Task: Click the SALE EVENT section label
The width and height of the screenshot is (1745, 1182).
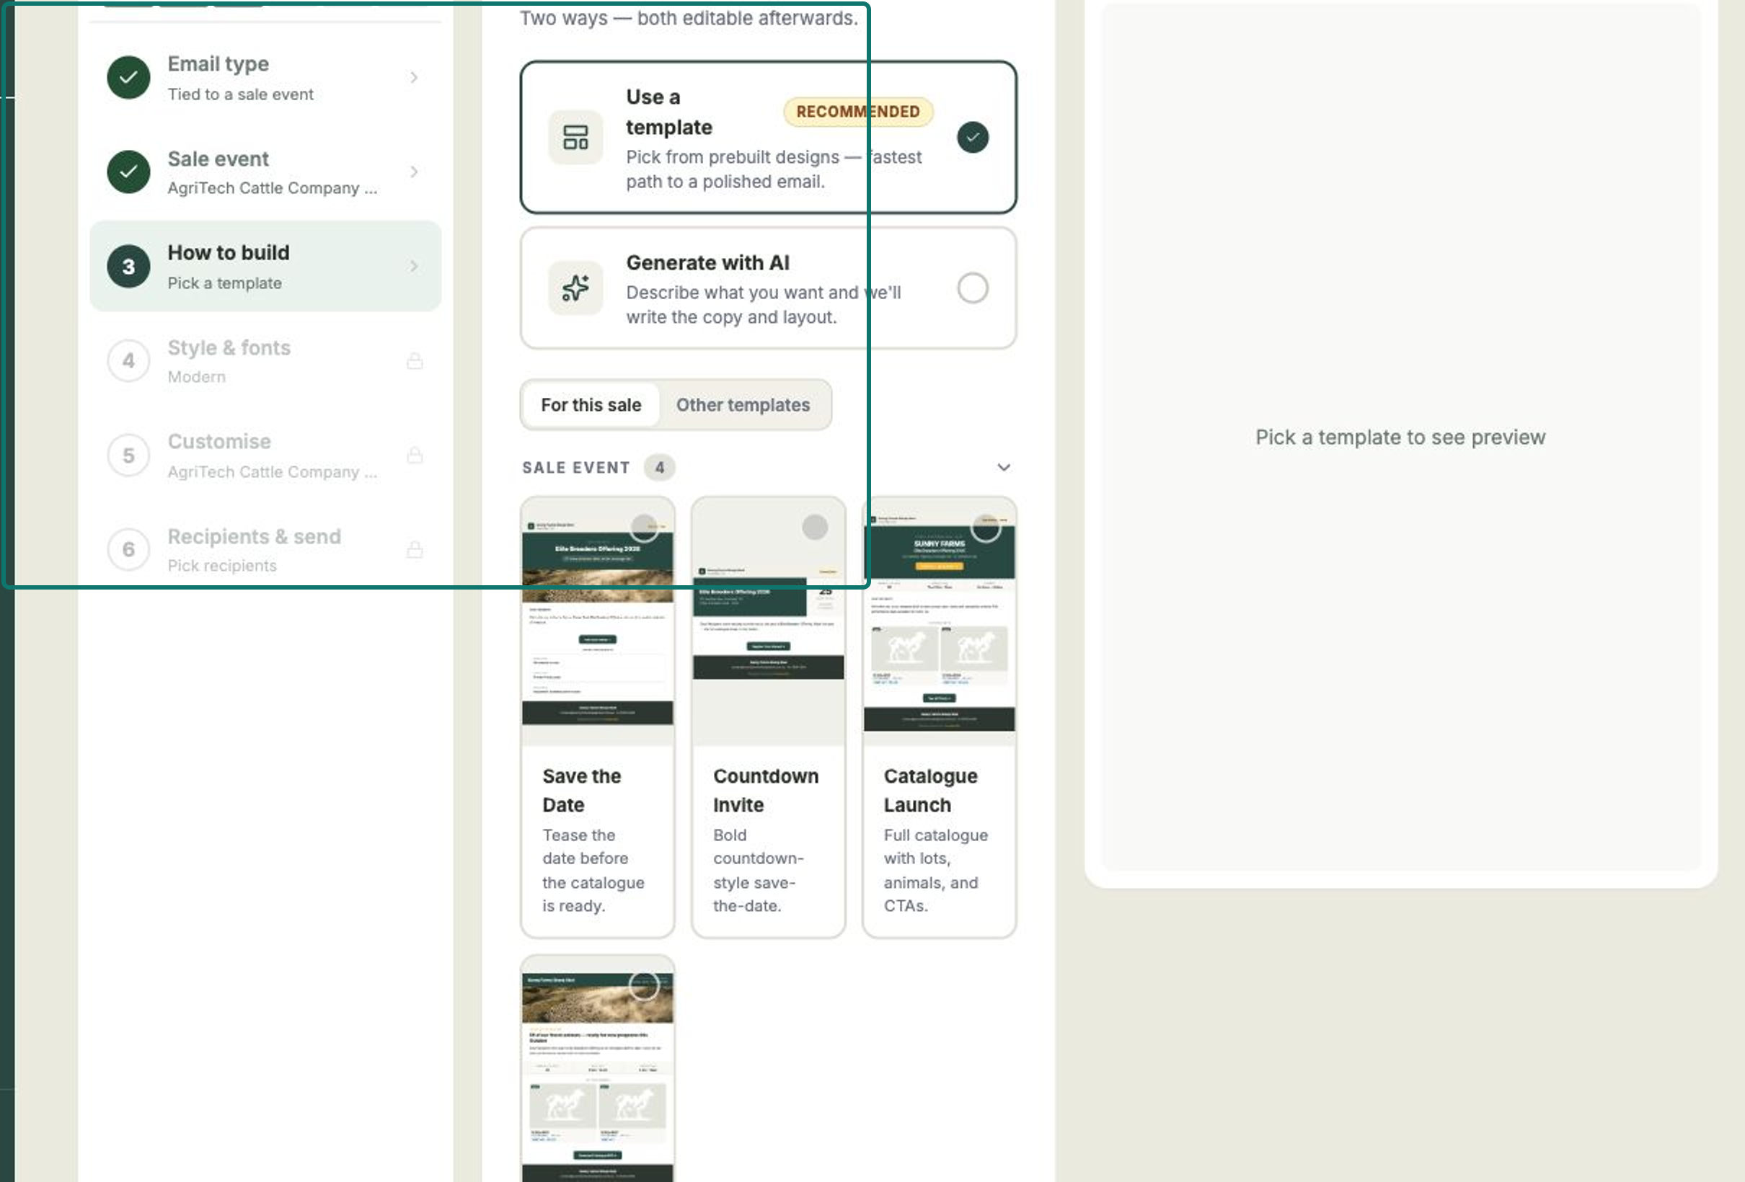Action: tap(576, 468)
